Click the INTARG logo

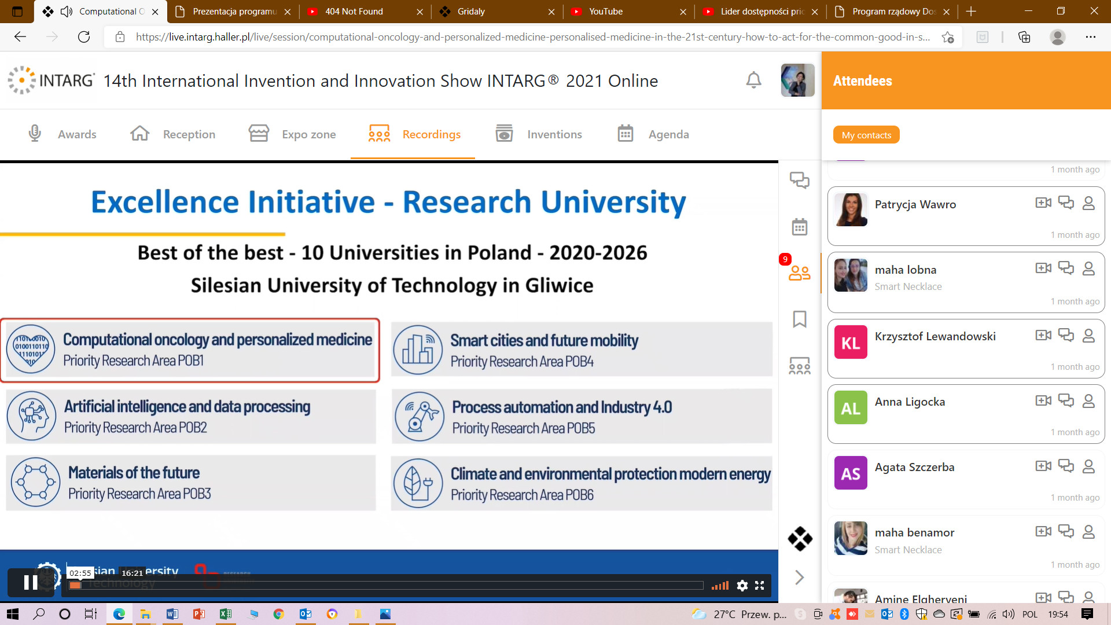click(x=51, y=80)
